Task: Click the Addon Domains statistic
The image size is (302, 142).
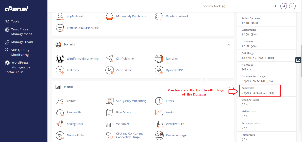Action: [x=266, y=20]
